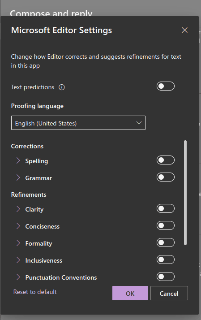Turn on the Spelling toggle

click(x=166, y=160)
